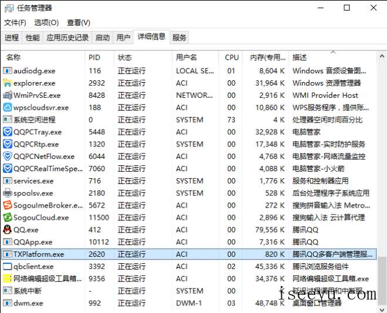Click the SogouCloud.exe green icon

(8, 217)
